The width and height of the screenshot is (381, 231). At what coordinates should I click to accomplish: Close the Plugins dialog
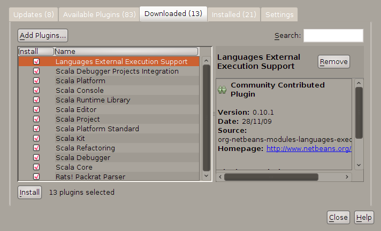338,218
